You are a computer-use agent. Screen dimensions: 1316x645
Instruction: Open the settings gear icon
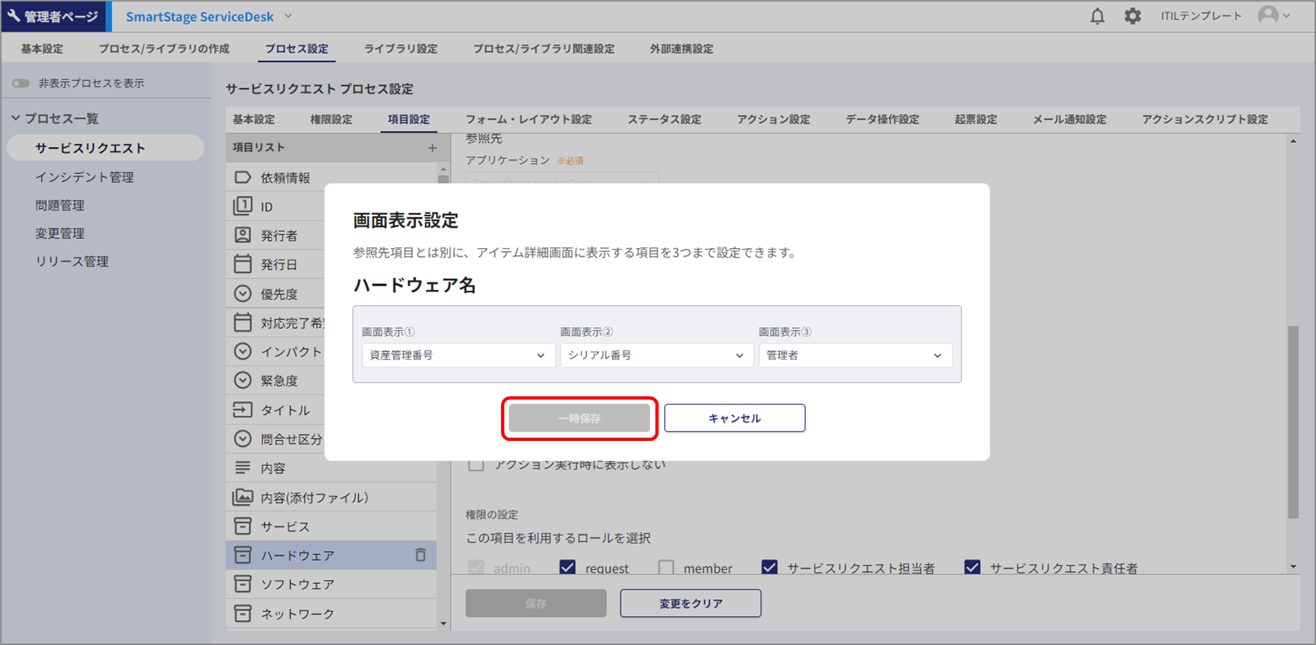tap(1132, 16)
